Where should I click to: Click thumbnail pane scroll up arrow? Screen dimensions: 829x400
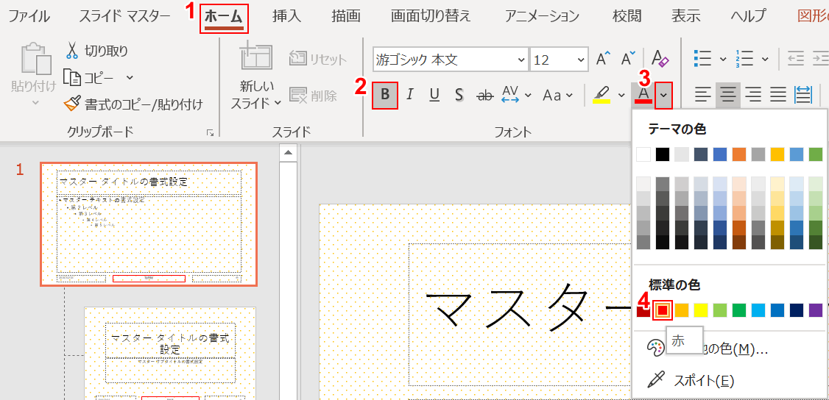288,154
